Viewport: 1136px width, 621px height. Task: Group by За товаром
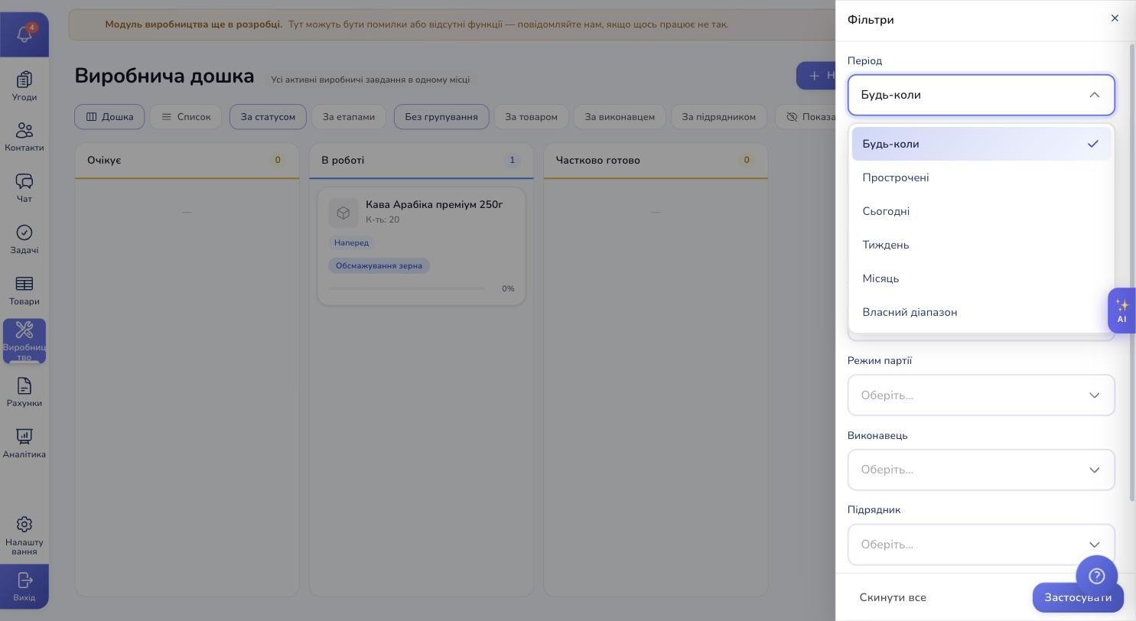coord(532,117)
